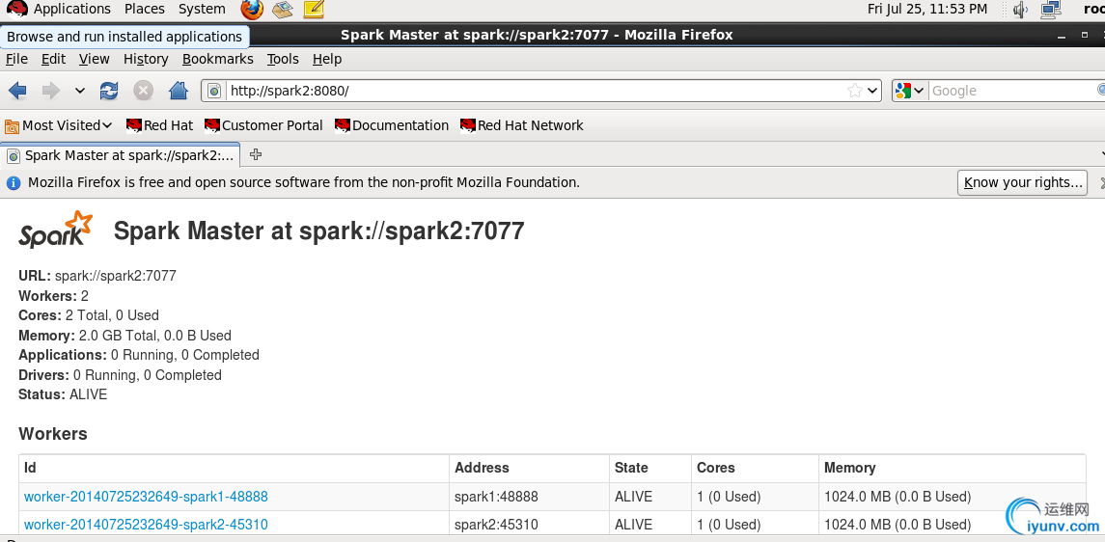Screen dimensions: 1105x542
Task: Open the Most Visited bookmarks dropdown
Action: coord(59,126)
